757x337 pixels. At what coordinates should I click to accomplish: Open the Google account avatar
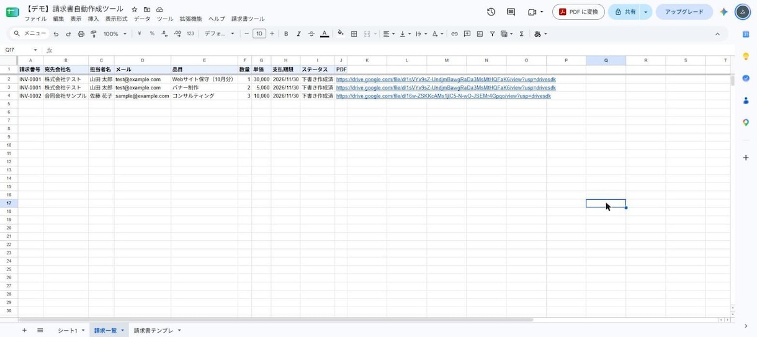pyautogui.click(x=743, y=12)
